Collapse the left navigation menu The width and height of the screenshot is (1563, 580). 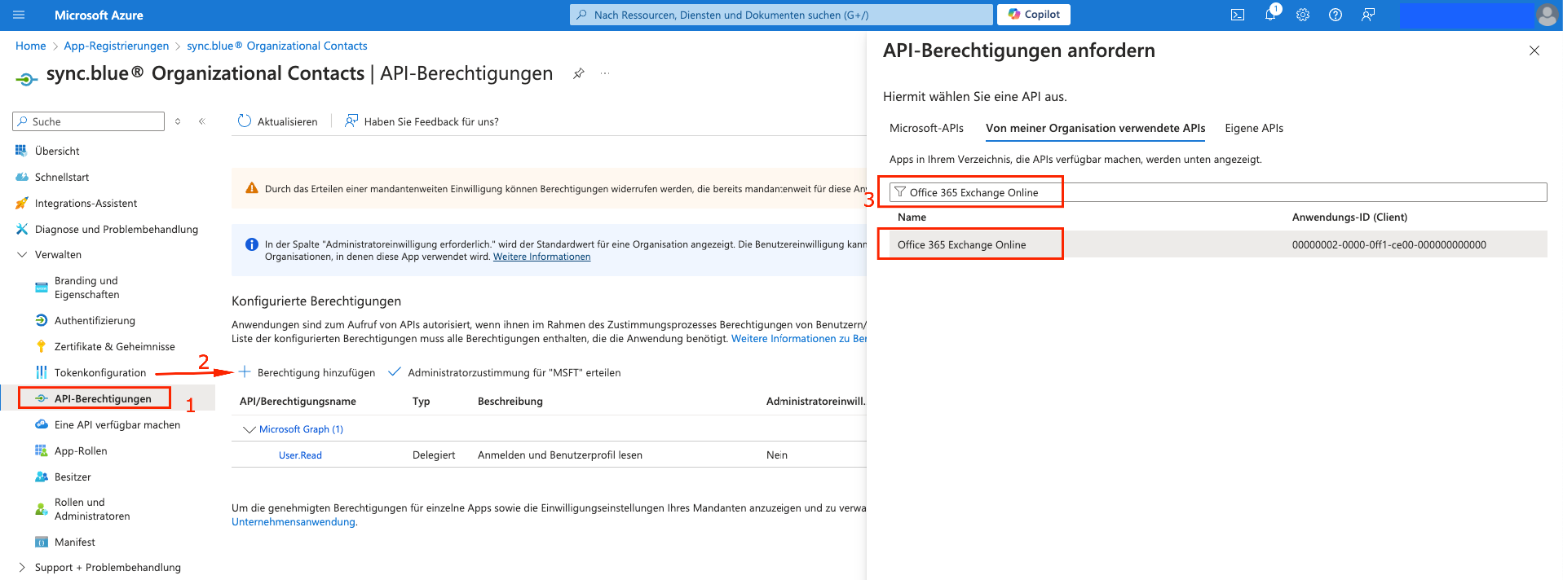coord(202,121)
